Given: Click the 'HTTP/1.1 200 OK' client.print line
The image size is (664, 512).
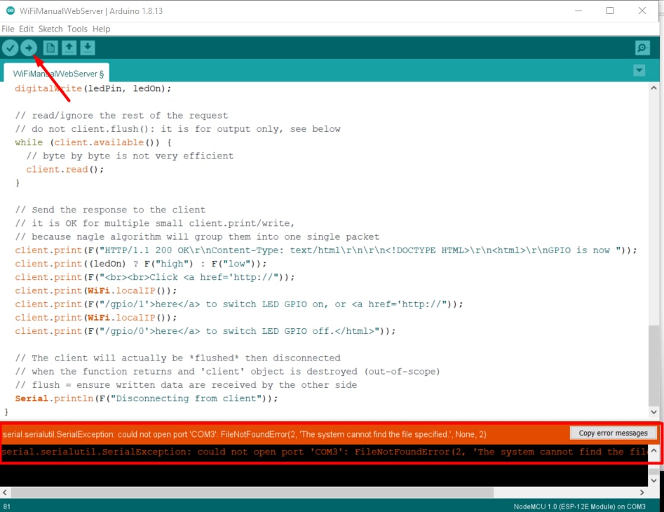Looking at the screenshot, I should tap(325, 250).
